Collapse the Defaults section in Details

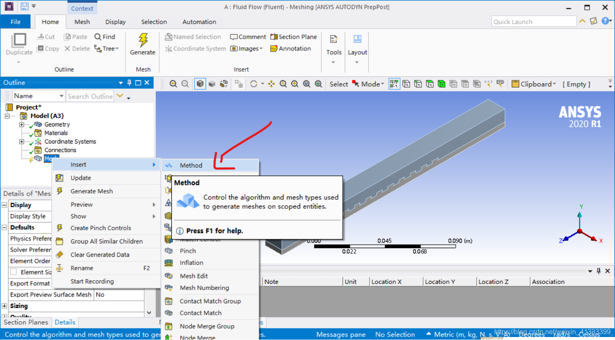[4, 227]
